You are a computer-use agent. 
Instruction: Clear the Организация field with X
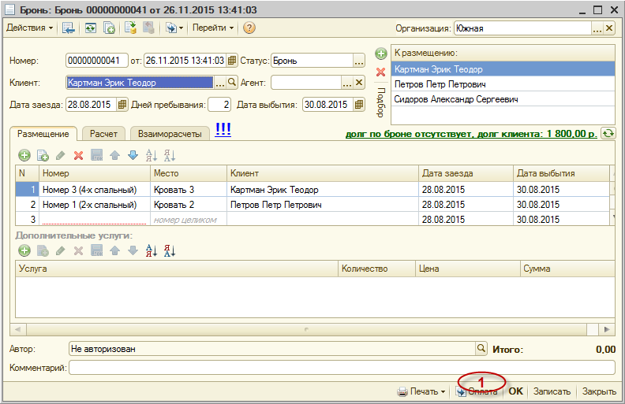[x=609, y=28]
